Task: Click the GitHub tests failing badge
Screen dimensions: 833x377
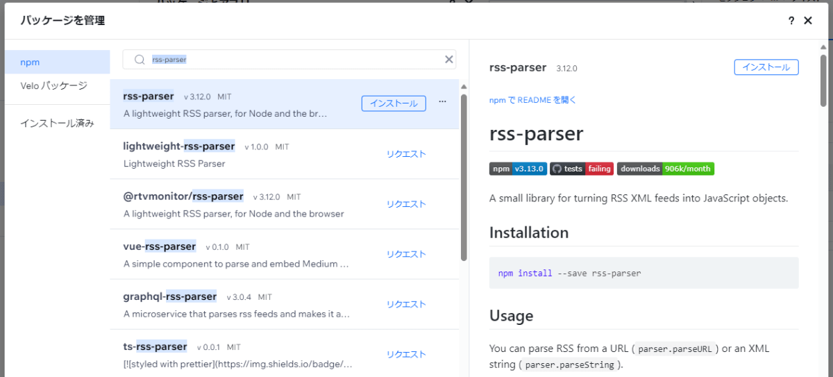Action: (x=582, y=169)
